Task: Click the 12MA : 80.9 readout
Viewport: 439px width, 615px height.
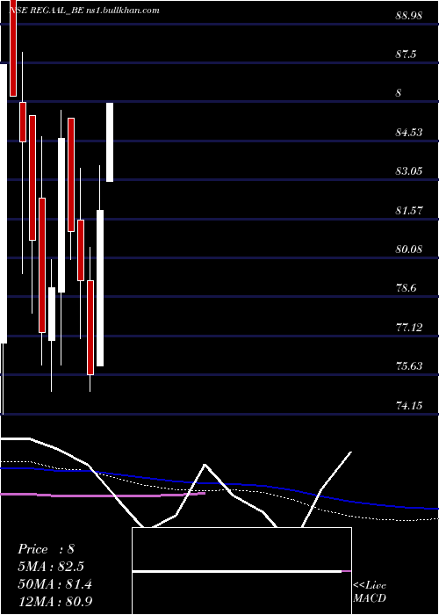Action: 55,601
